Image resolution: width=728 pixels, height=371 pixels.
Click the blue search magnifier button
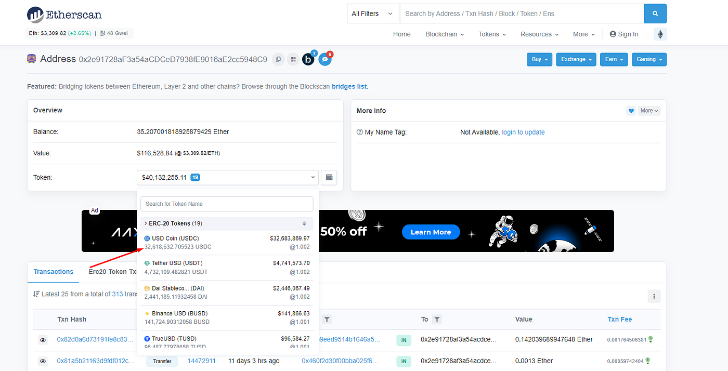[655, 14]
